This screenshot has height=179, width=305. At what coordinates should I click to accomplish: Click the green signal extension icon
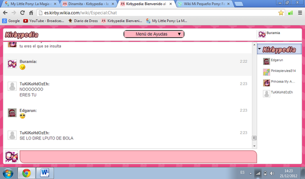[291, 13]
